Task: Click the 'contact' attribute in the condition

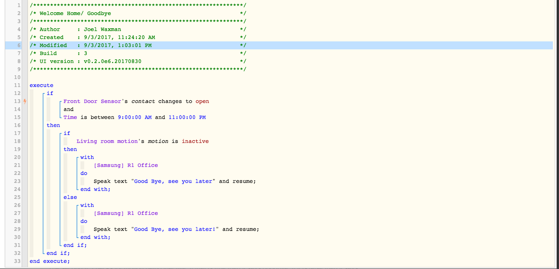Action: pos(144,101)
